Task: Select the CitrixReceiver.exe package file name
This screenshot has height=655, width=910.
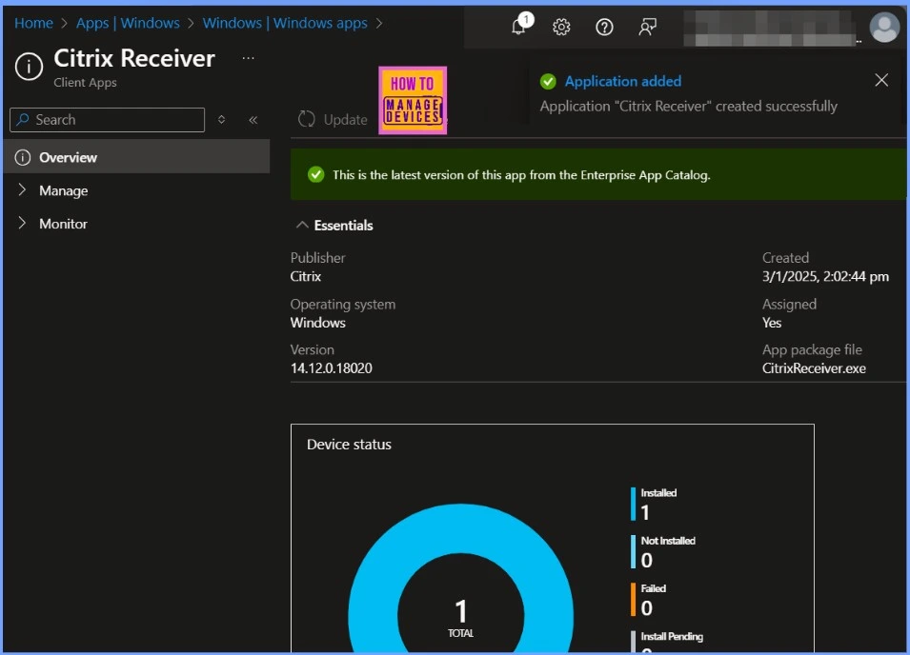Action: click(x=814, y=368)
